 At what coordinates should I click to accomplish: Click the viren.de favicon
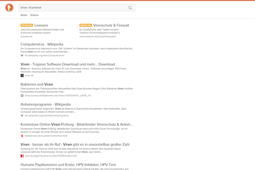tap(22, 75)
